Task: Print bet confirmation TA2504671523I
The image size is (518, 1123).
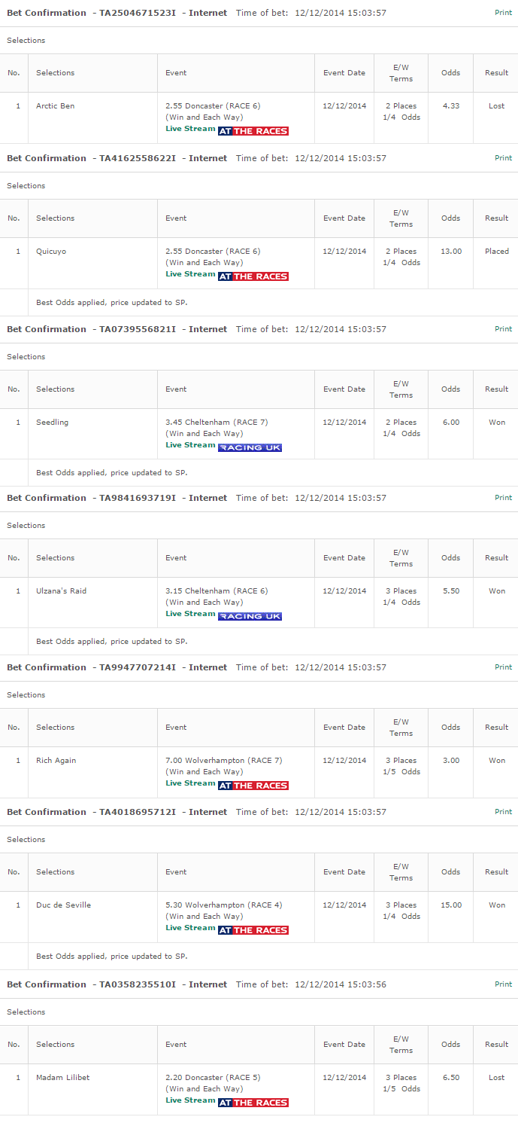Action: tap(503, 13)
